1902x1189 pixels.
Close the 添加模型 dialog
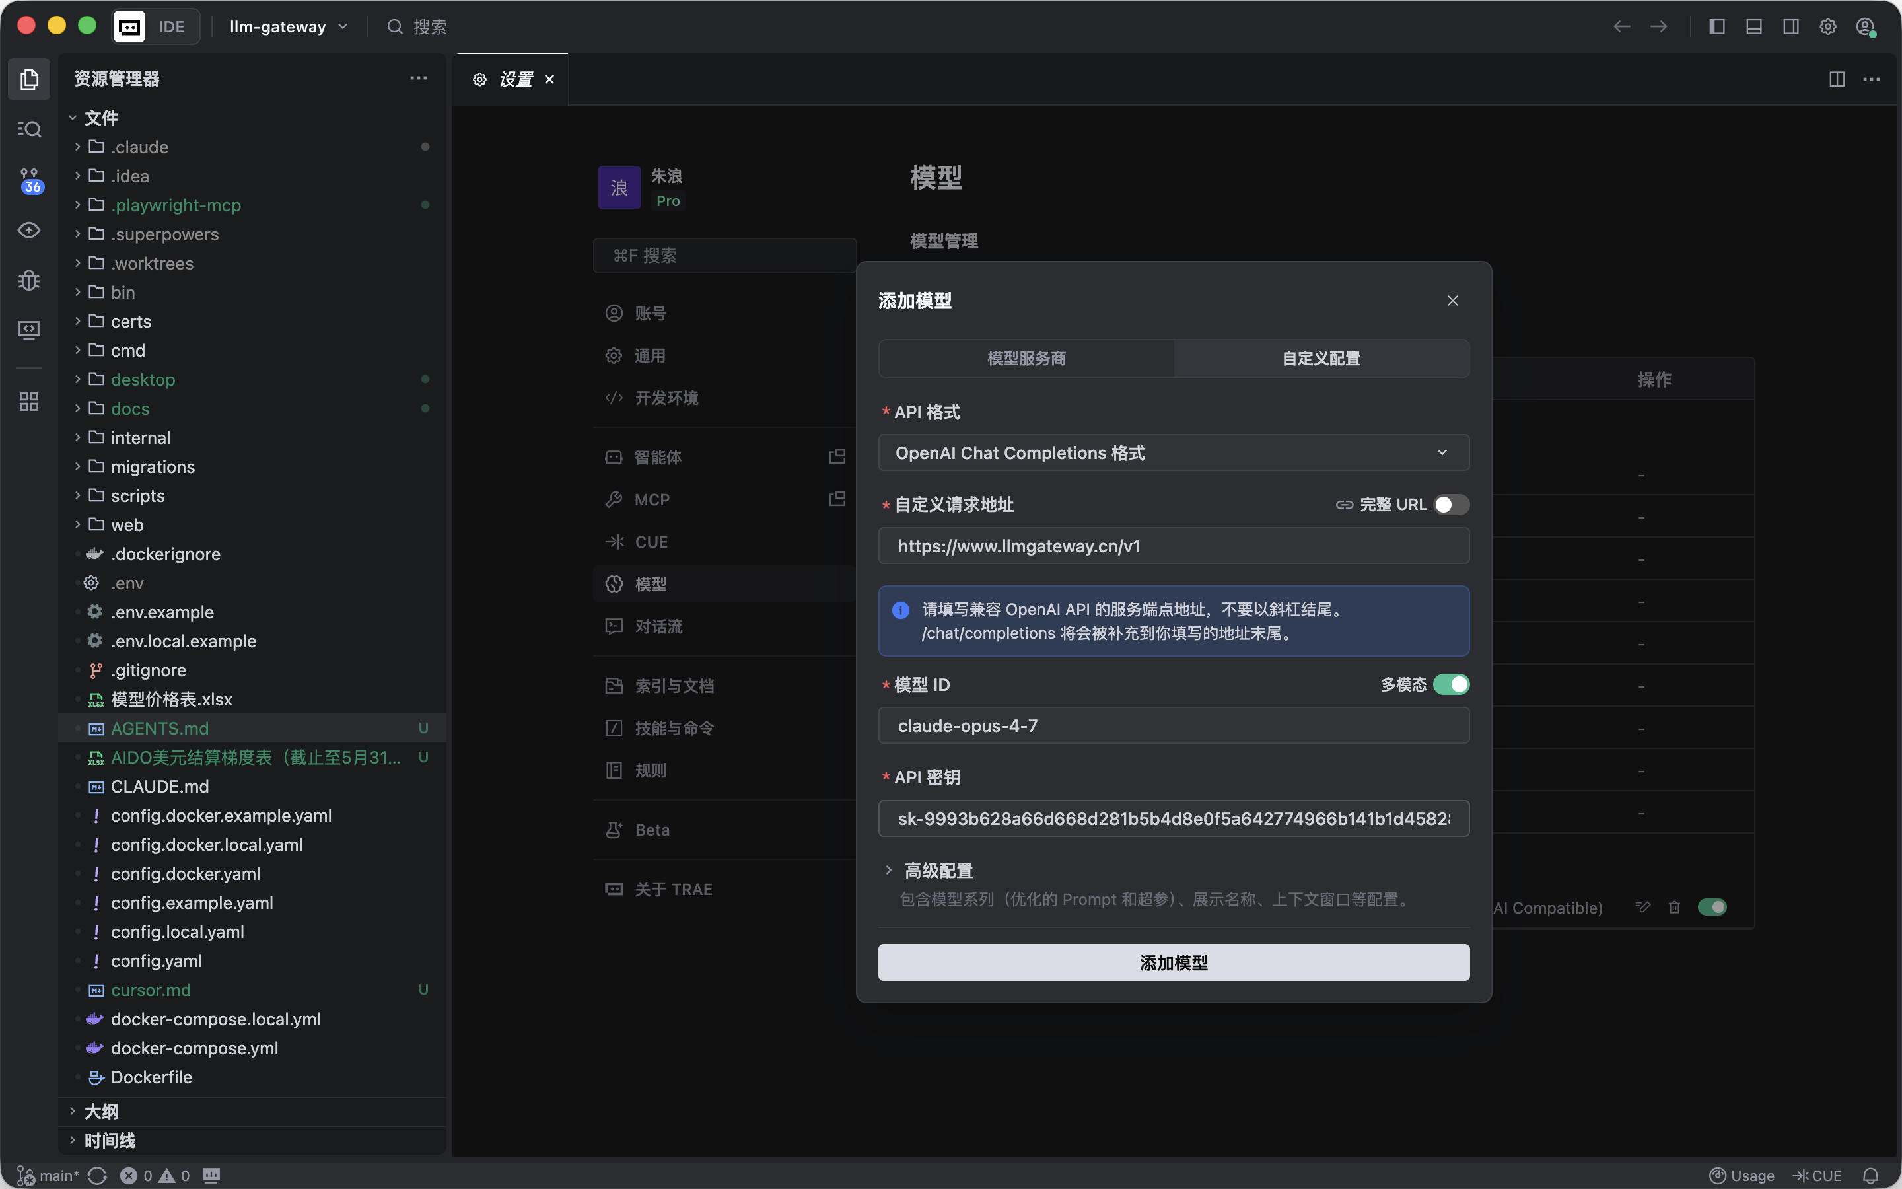(x=1452, y=301)
